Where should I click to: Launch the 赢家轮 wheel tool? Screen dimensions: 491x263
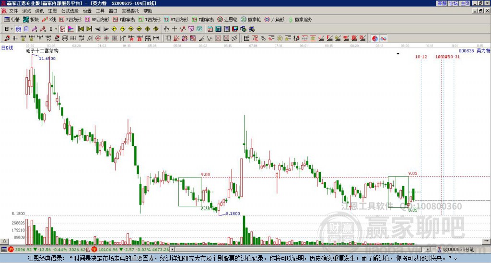pyautogui.click(x=251, y=19)
